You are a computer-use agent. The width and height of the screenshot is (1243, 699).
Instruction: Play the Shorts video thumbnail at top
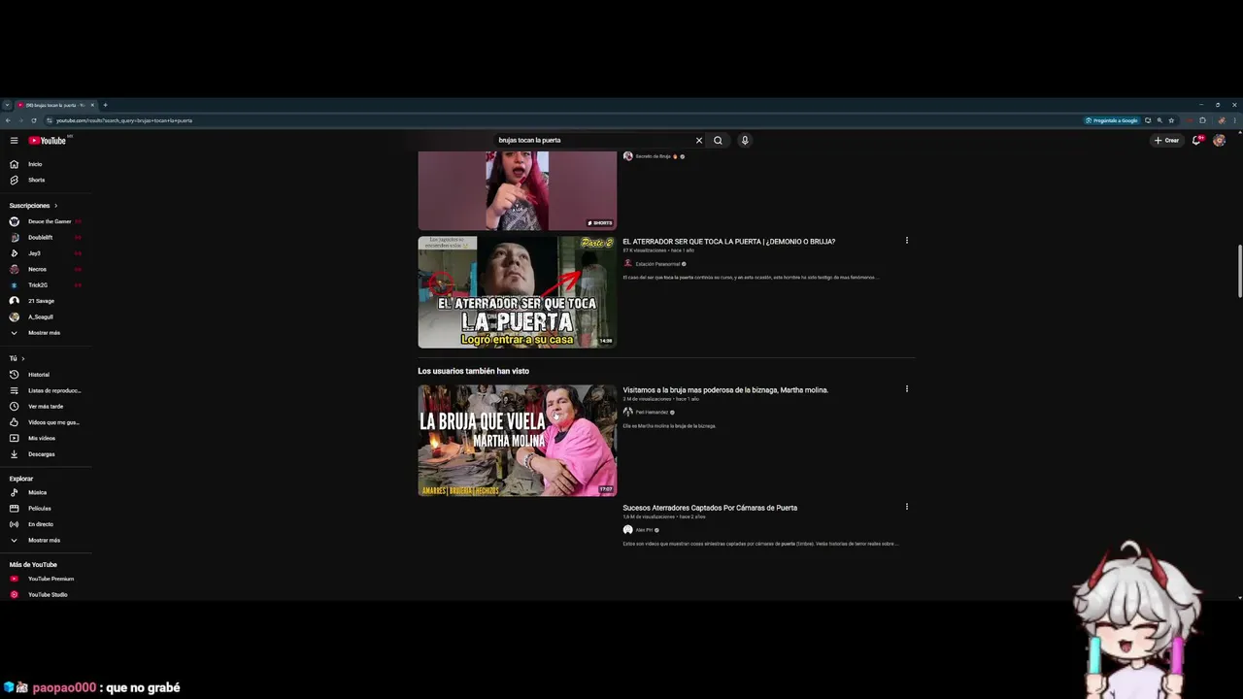point(517,190)
